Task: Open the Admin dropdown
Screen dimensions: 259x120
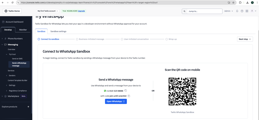Action: (228, 11)
